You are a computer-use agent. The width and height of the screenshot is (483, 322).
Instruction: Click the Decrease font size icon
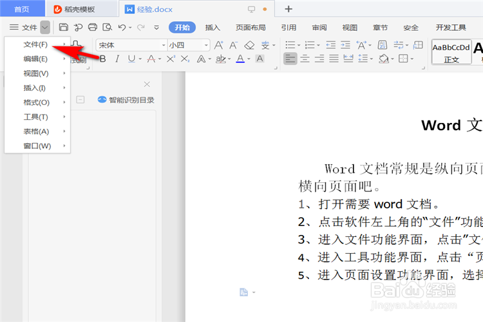point(234,45)
